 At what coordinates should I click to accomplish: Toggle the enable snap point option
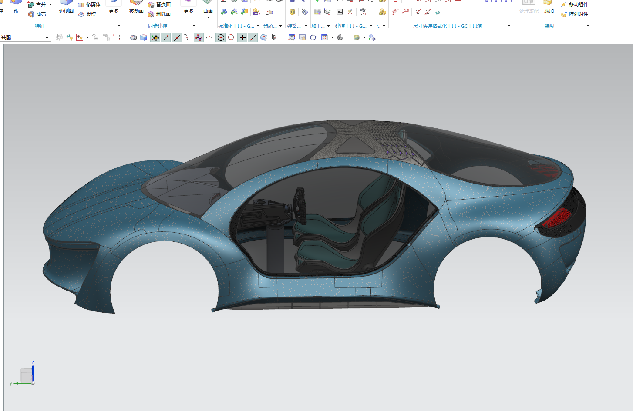pyautogui.click(x=155, y=37)
